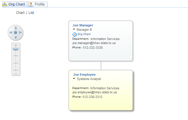
Task: Click the zoom slider handle
Action: (x=16, y=49)
